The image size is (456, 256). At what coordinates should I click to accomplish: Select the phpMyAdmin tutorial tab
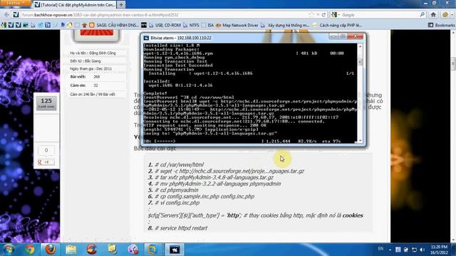tap(75, 5)
